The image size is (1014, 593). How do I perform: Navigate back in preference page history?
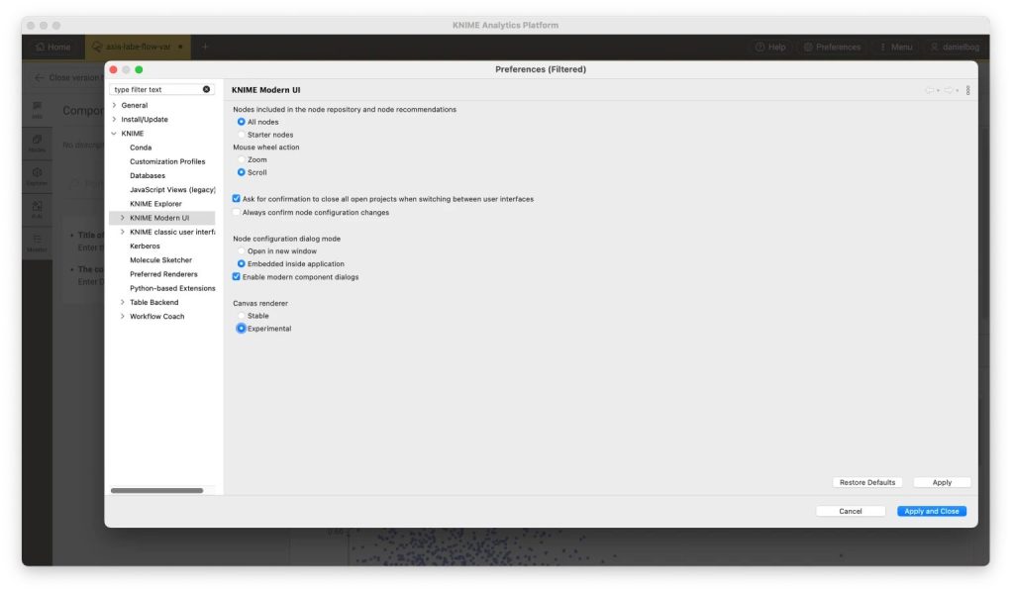[x=929, y=90]
